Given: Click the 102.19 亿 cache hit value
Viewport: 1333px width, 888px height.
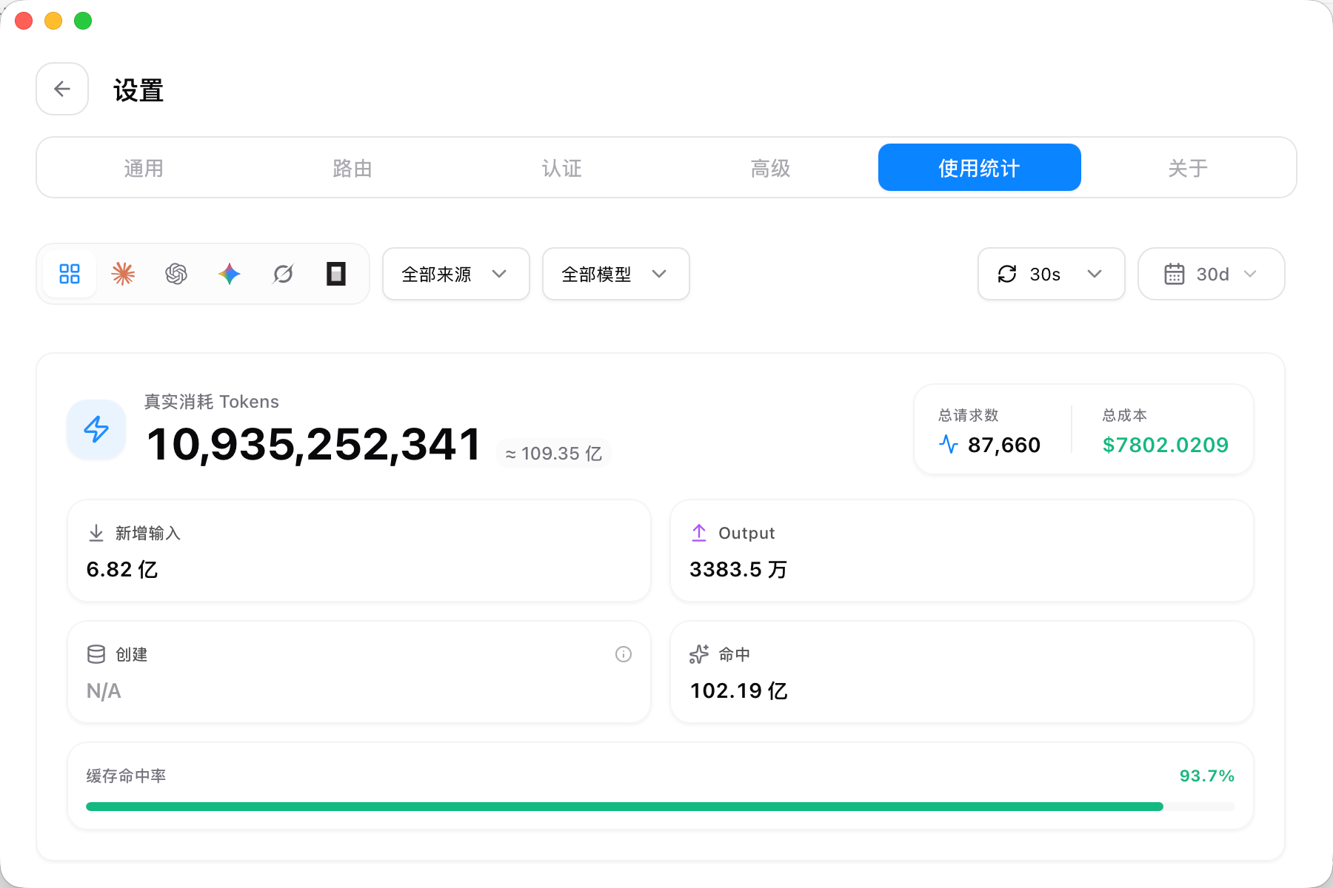Looking at the screenshot, I should click(738, 690).
